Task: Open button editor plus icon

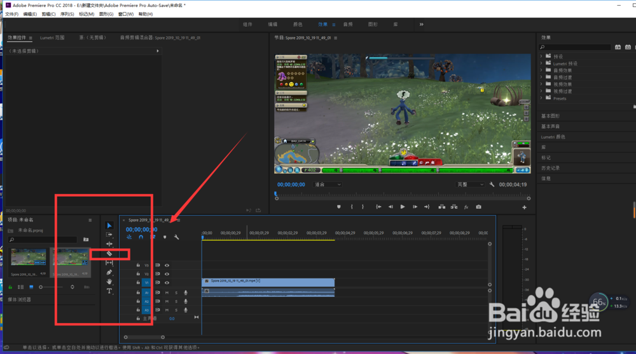Action: click(x=524, y=207)
